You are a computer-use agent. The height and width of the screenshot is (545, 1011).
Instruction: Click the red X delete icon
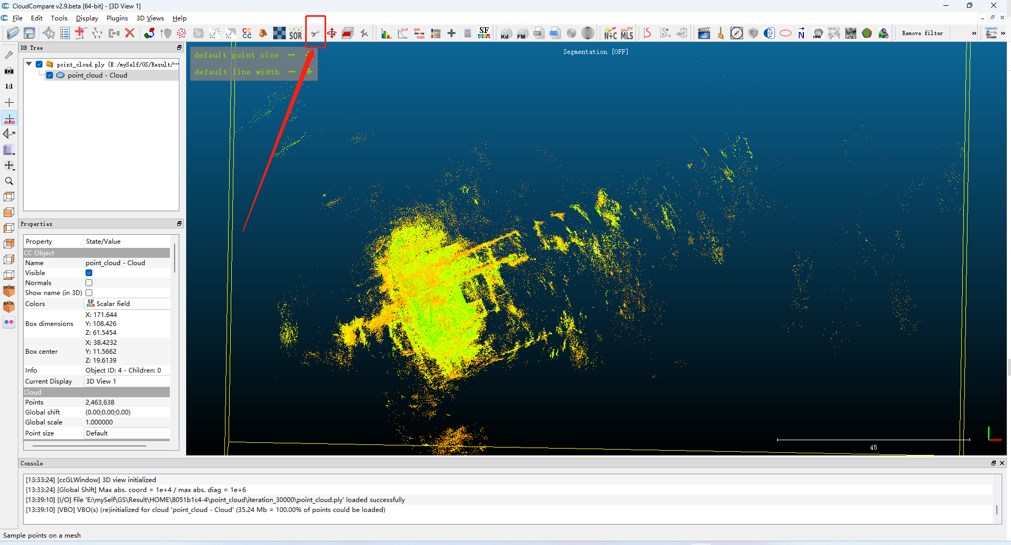coord(130,33)
